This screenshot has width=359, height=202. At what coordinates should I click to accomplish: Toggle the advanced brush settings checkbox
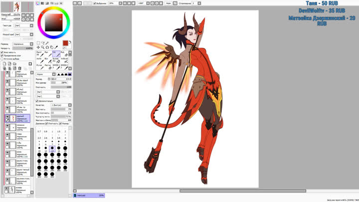tap(37, 101)
